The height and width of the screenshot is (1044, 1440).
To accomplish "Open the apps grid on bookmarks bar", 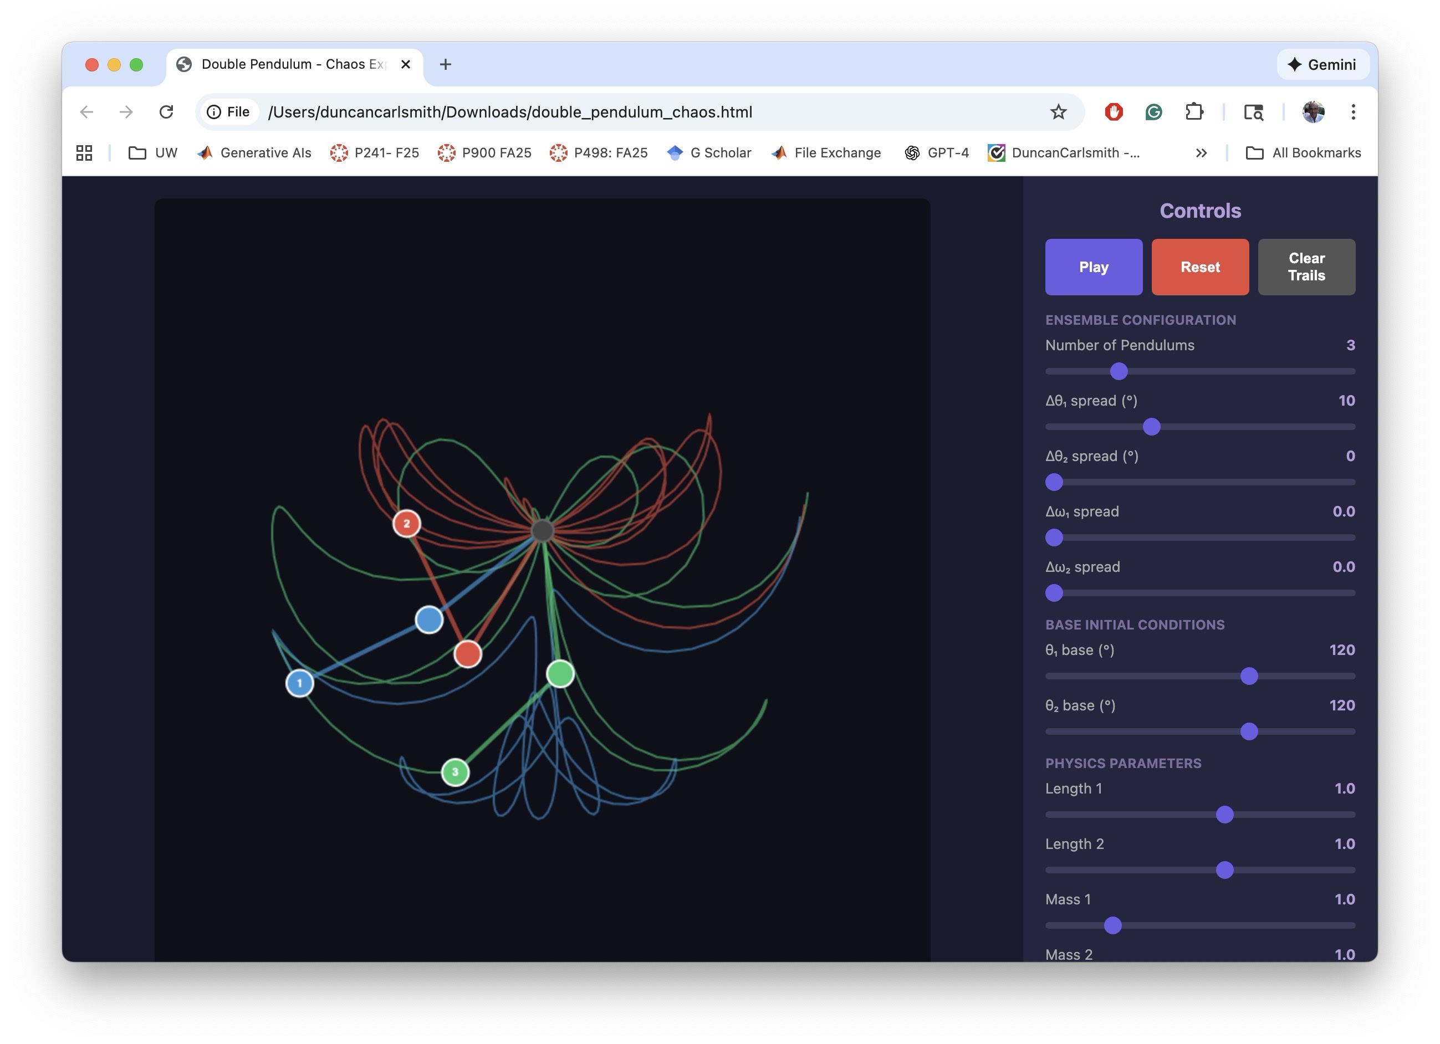I will (x=83, y=152).
